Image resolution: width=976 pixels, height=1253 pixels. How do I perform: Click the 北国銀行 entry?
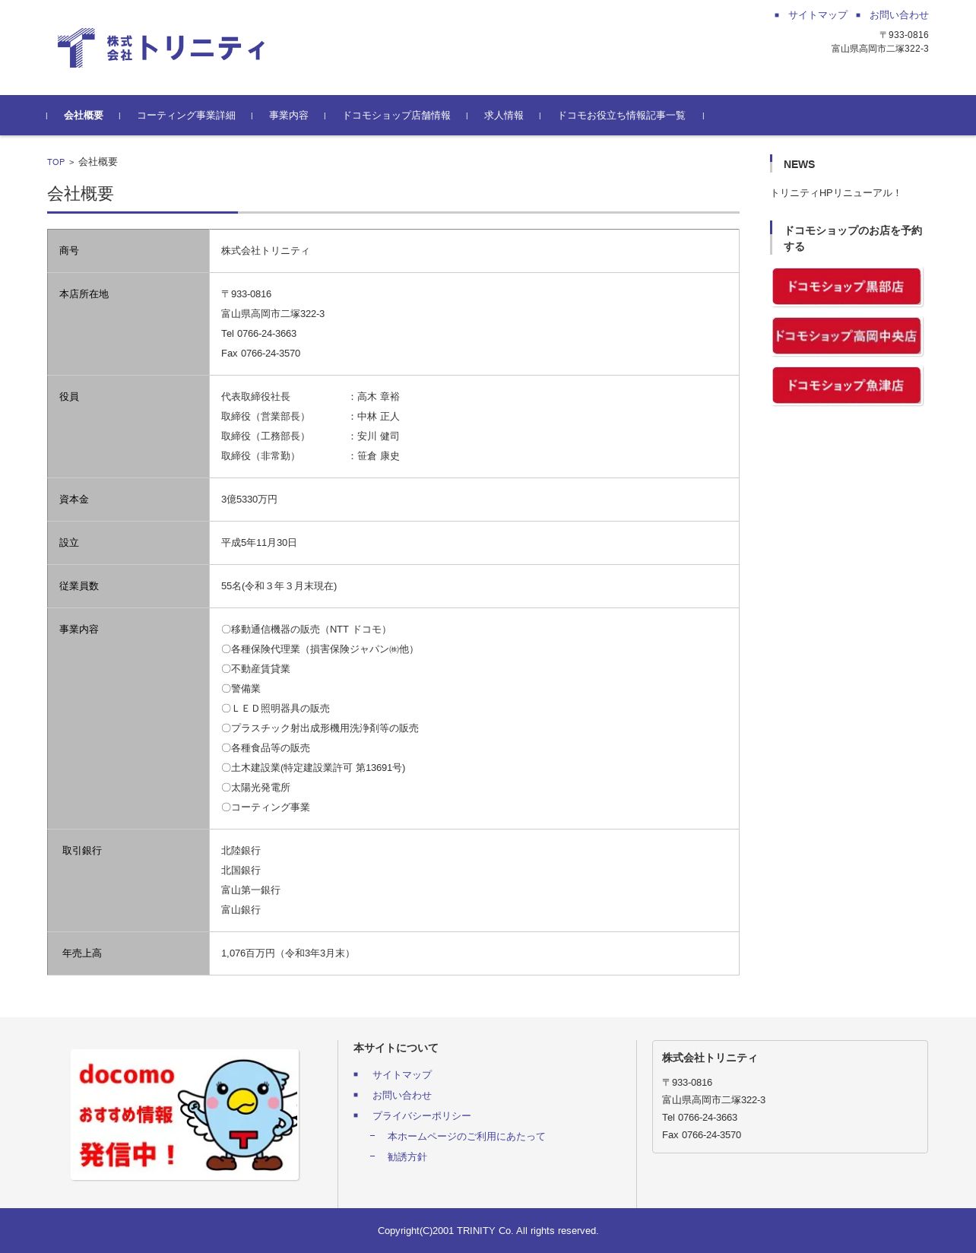[x=241, y=871]
